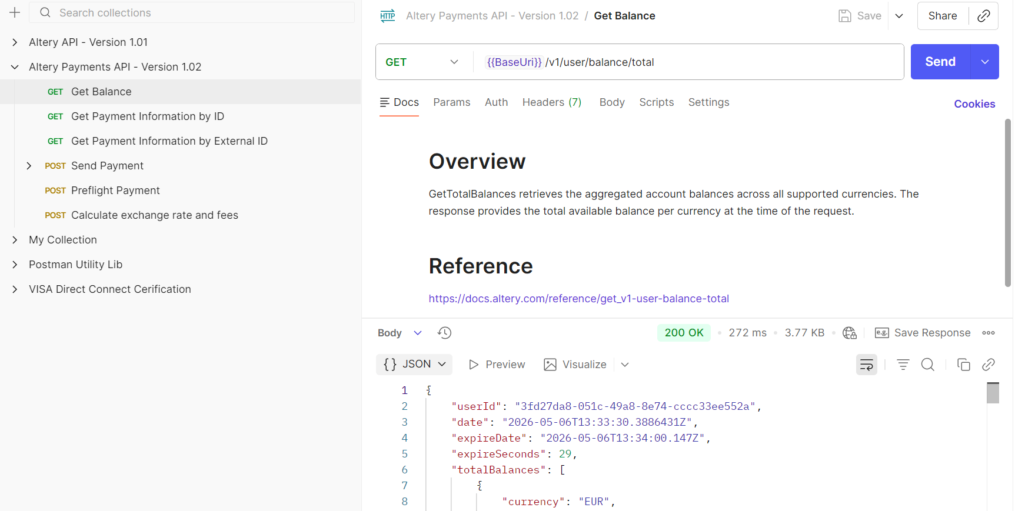The height and width of the screenshot is (511, 1015).
Task: Click the copy link icon beside Share
Action: click(983, 16)
